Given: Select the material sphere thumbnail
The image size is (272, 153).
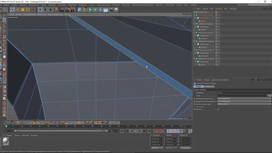Looking at the screenshot, I should pyautogui.click(x=6, y=141).
